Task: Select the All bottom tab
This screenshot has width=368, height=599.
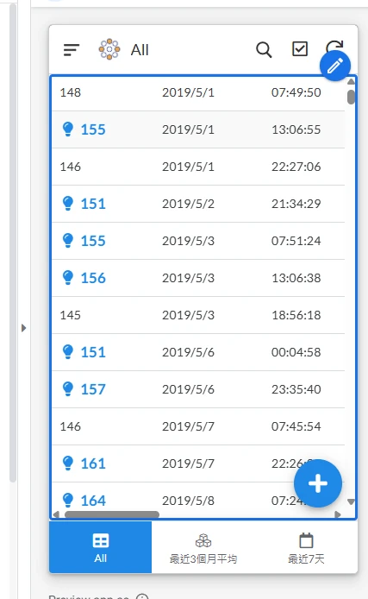Action: 100,547
